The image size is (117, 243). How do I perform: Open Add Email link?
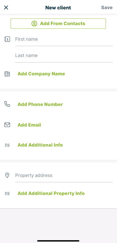pyautogui.click(x=29, y=125)
